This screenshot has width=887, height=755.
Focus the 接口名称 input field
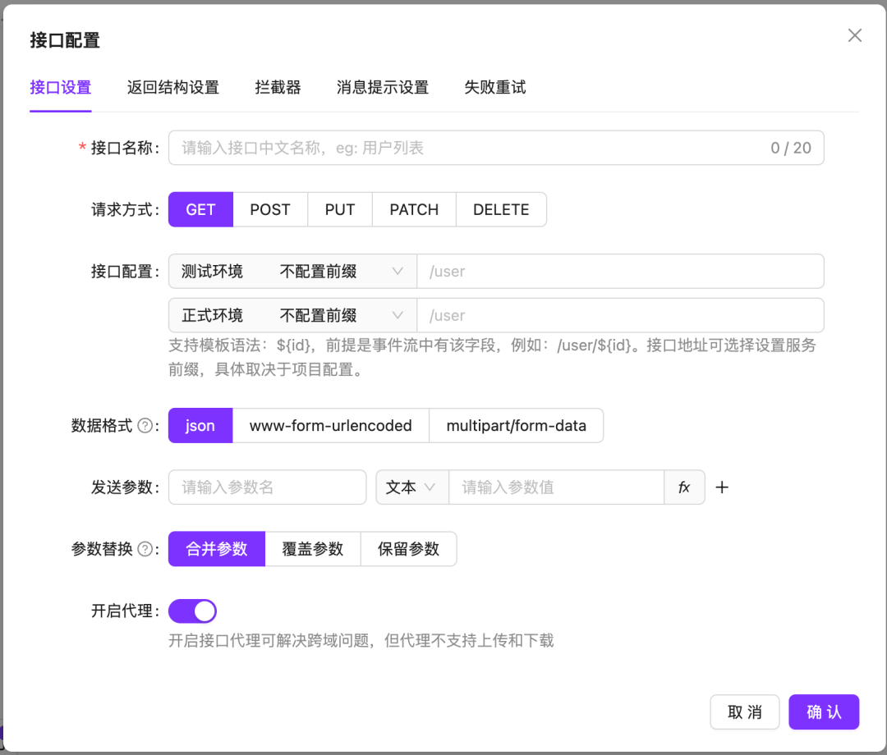[x=468, y=149]
